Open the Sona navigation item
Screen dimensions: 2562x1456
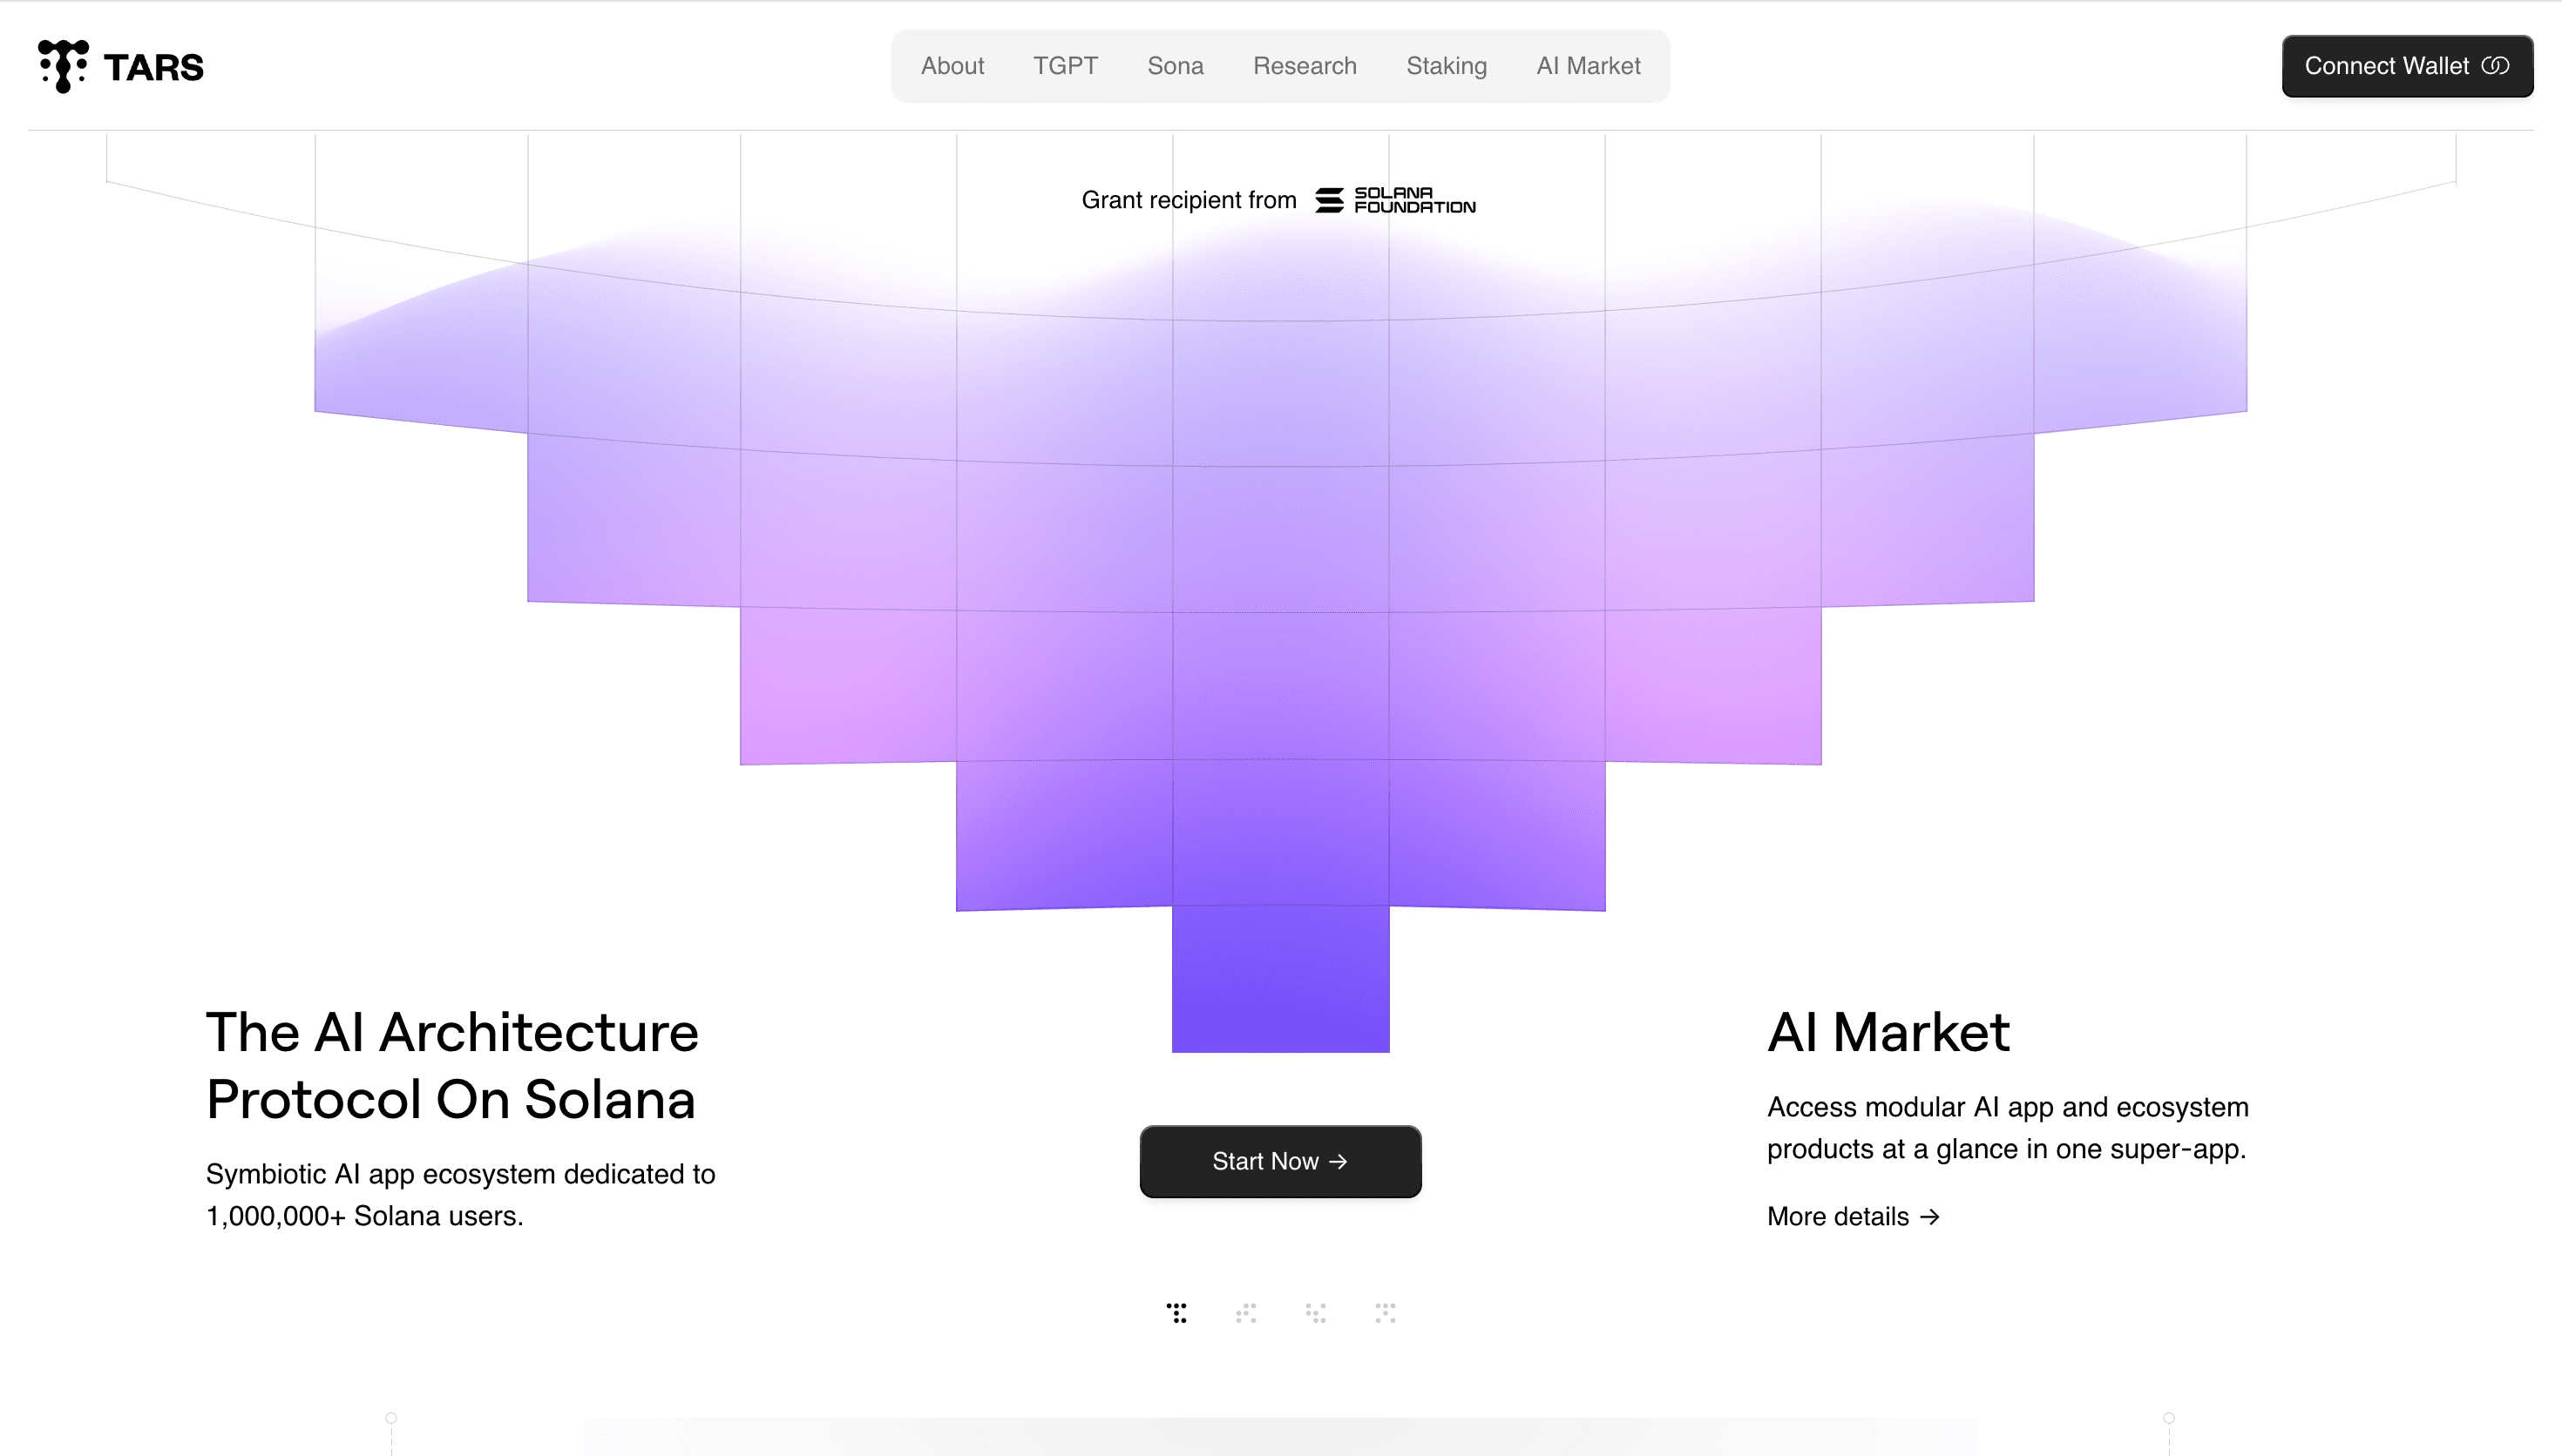[1176, 66]
